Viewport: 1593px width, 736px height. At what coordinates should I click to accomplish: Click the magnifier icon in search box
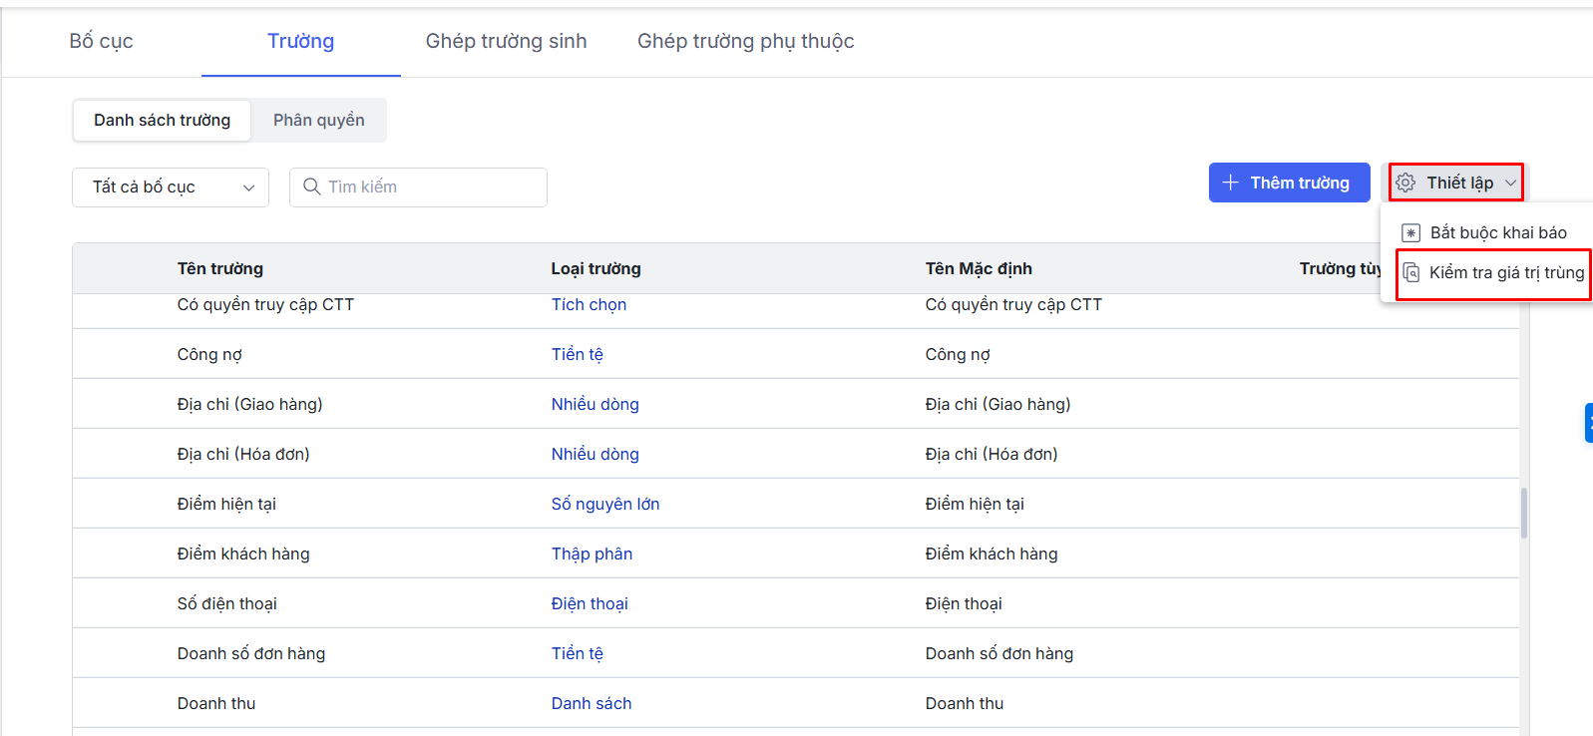pos(311,186)
